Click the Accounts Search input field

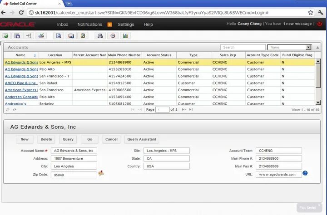243,47
